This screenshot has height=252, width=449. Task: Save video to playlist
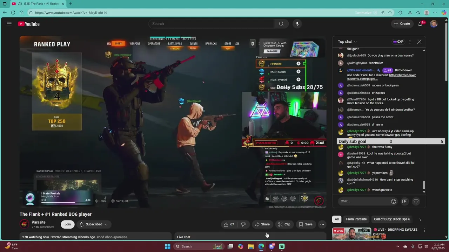pos(305,224)
